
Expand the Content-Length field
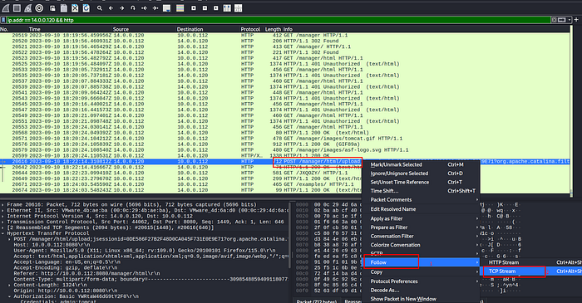click(x=10, y=286)
